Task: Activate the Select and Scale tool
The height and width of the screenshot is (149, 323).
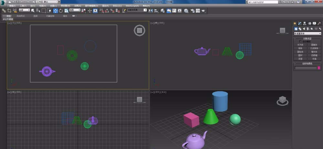Action: pos(66,11)
